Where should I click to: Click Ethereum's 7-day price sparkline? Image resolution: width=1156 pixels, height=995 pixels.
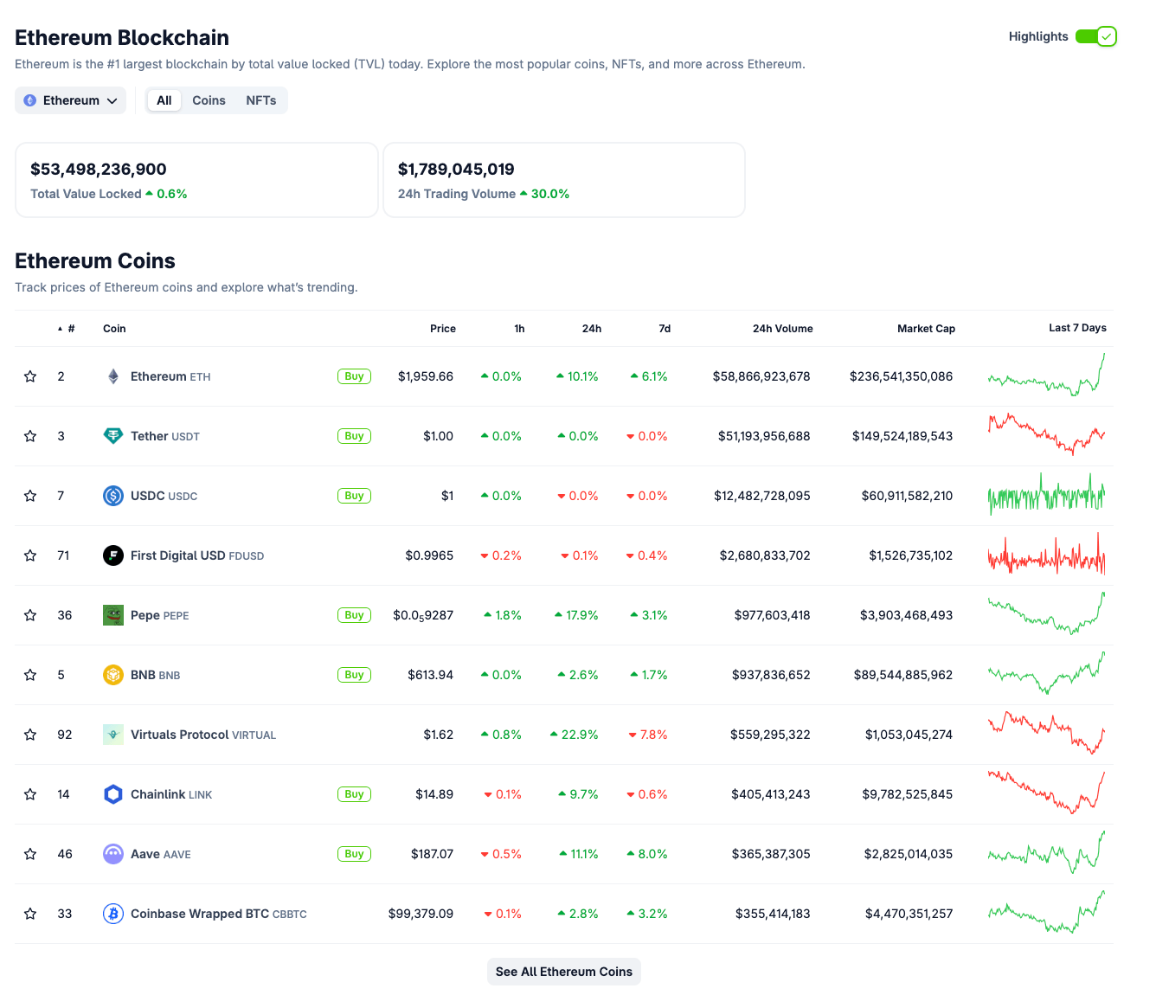click(1046, 376)
